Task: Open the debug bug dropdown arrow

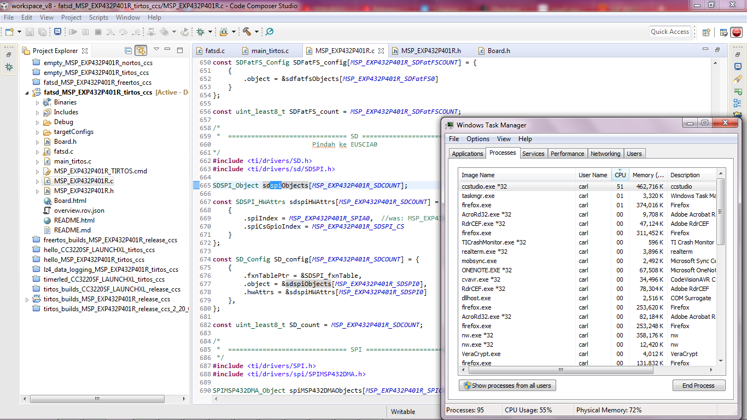Action: pos(210,32)
